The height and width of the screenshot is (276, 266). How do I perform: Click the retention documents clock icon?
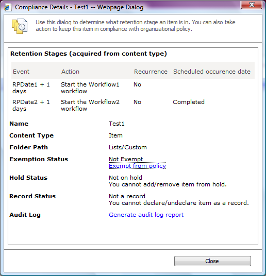pos(20,26)
